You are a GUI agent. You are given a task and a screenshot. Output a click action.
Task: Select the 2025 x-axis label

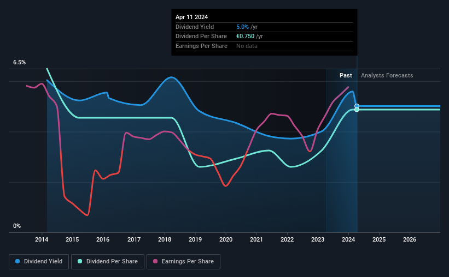[379, 239]
